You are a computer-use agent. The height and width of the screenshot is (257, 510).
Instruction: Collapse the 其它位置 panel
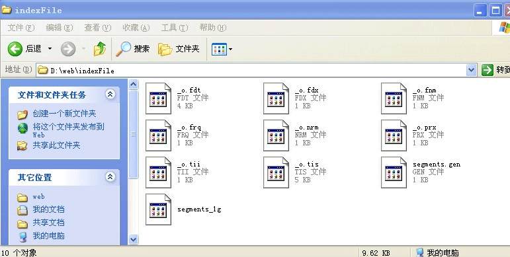point(110,177)
